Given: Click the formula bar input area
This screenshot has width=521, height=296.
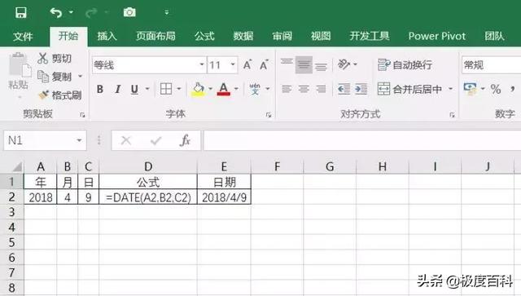Looking at the screenshot, I should (x=362, y=140).
